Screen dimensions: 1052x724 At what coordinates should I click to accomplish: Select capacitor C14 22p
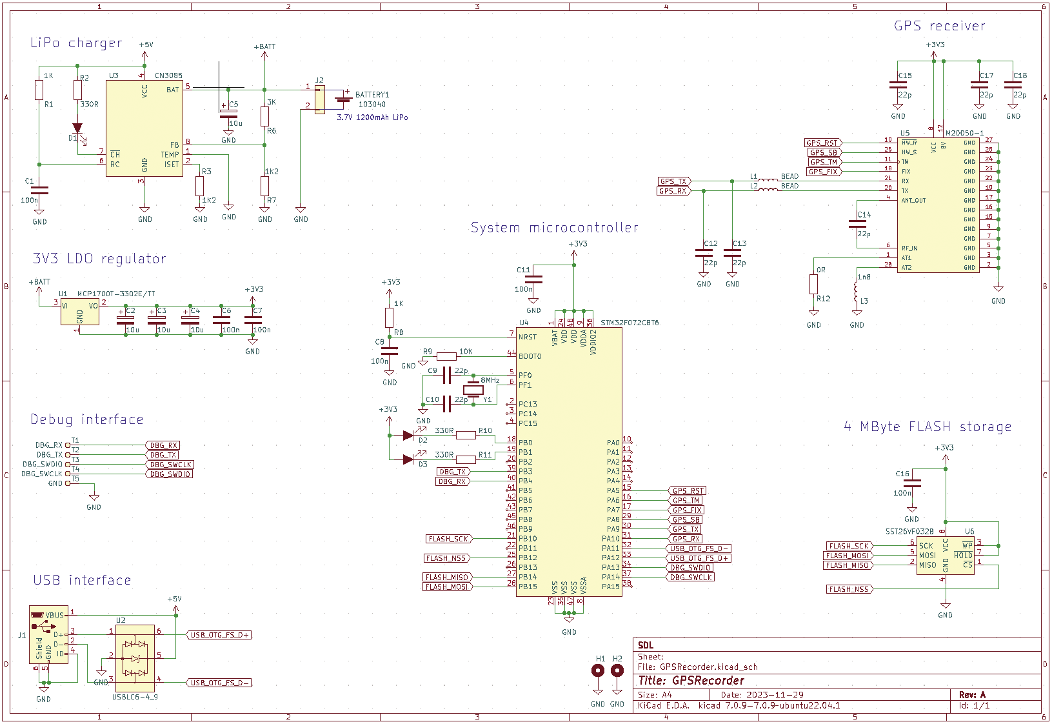pyautogui.click(x=858, y=224)
